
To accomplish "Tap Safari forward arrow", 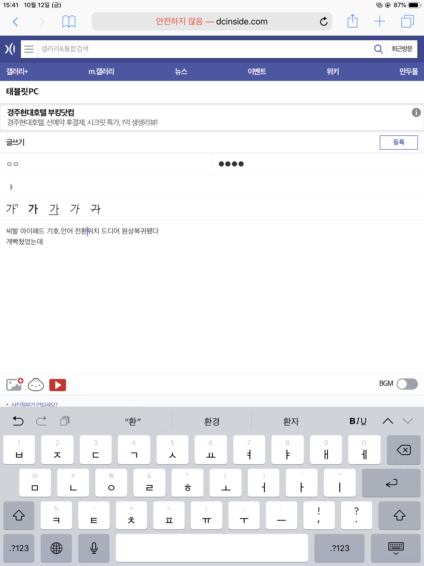I will [42, 22].
